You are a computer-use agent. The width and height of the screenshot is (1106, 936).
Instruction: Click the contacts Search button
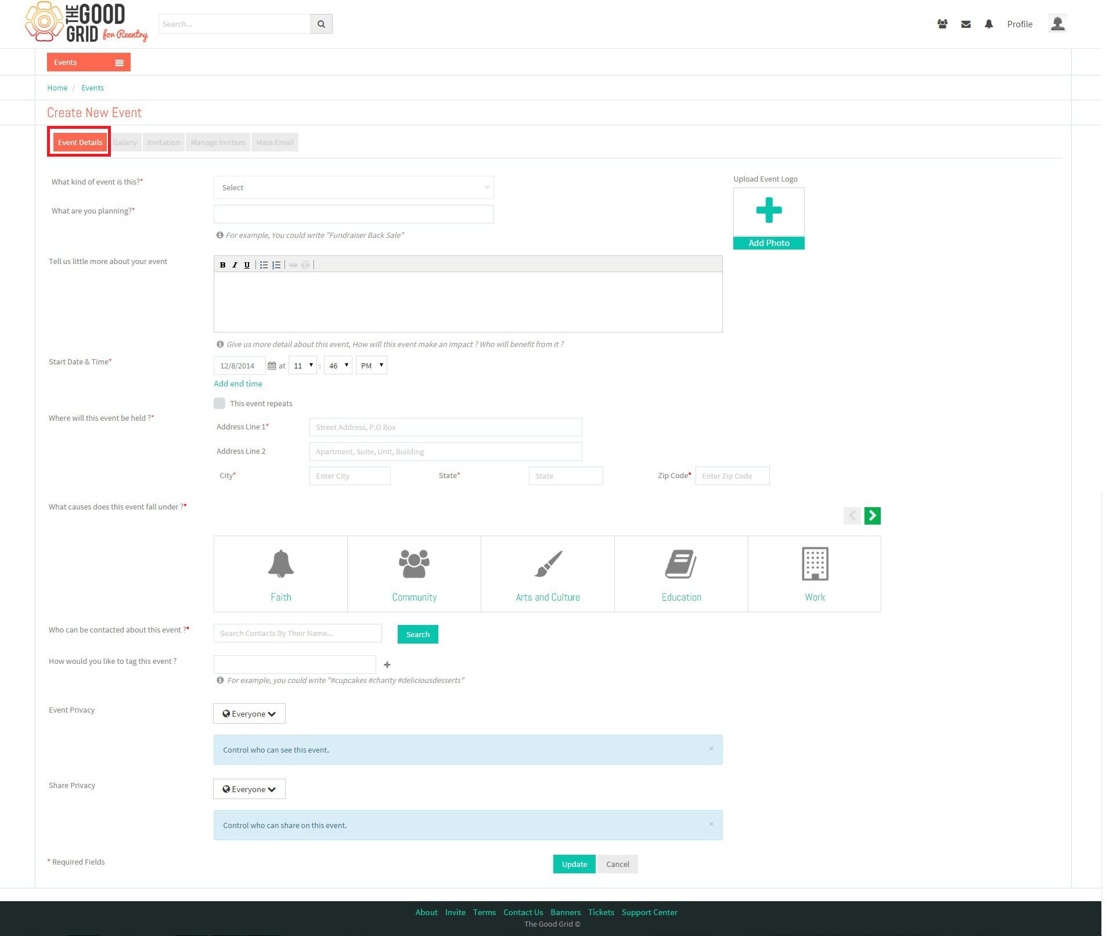[x=418, y=634]
